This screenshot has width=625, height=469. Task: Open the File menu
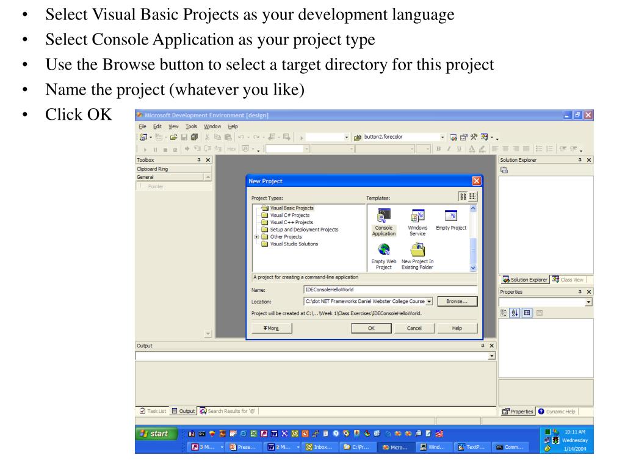click(x=142, y=126)
